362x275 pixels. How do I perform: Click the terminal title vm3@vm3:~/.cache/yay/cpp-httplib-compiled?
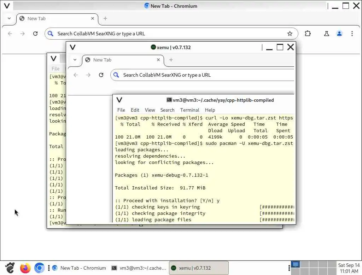(223, 100)
